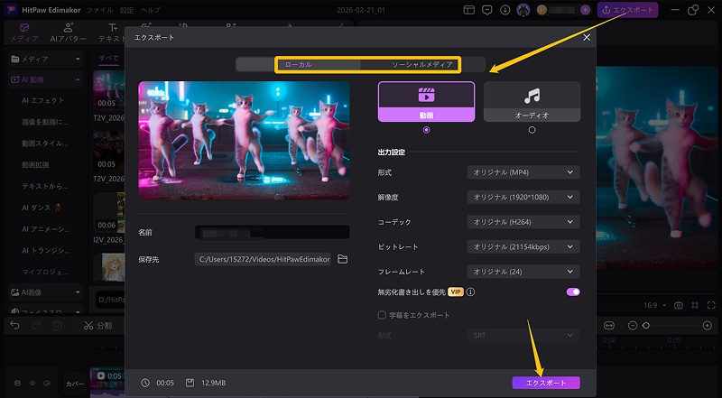
Task: Click the purple grid guide icon under preview
Action: pos(695,305)
